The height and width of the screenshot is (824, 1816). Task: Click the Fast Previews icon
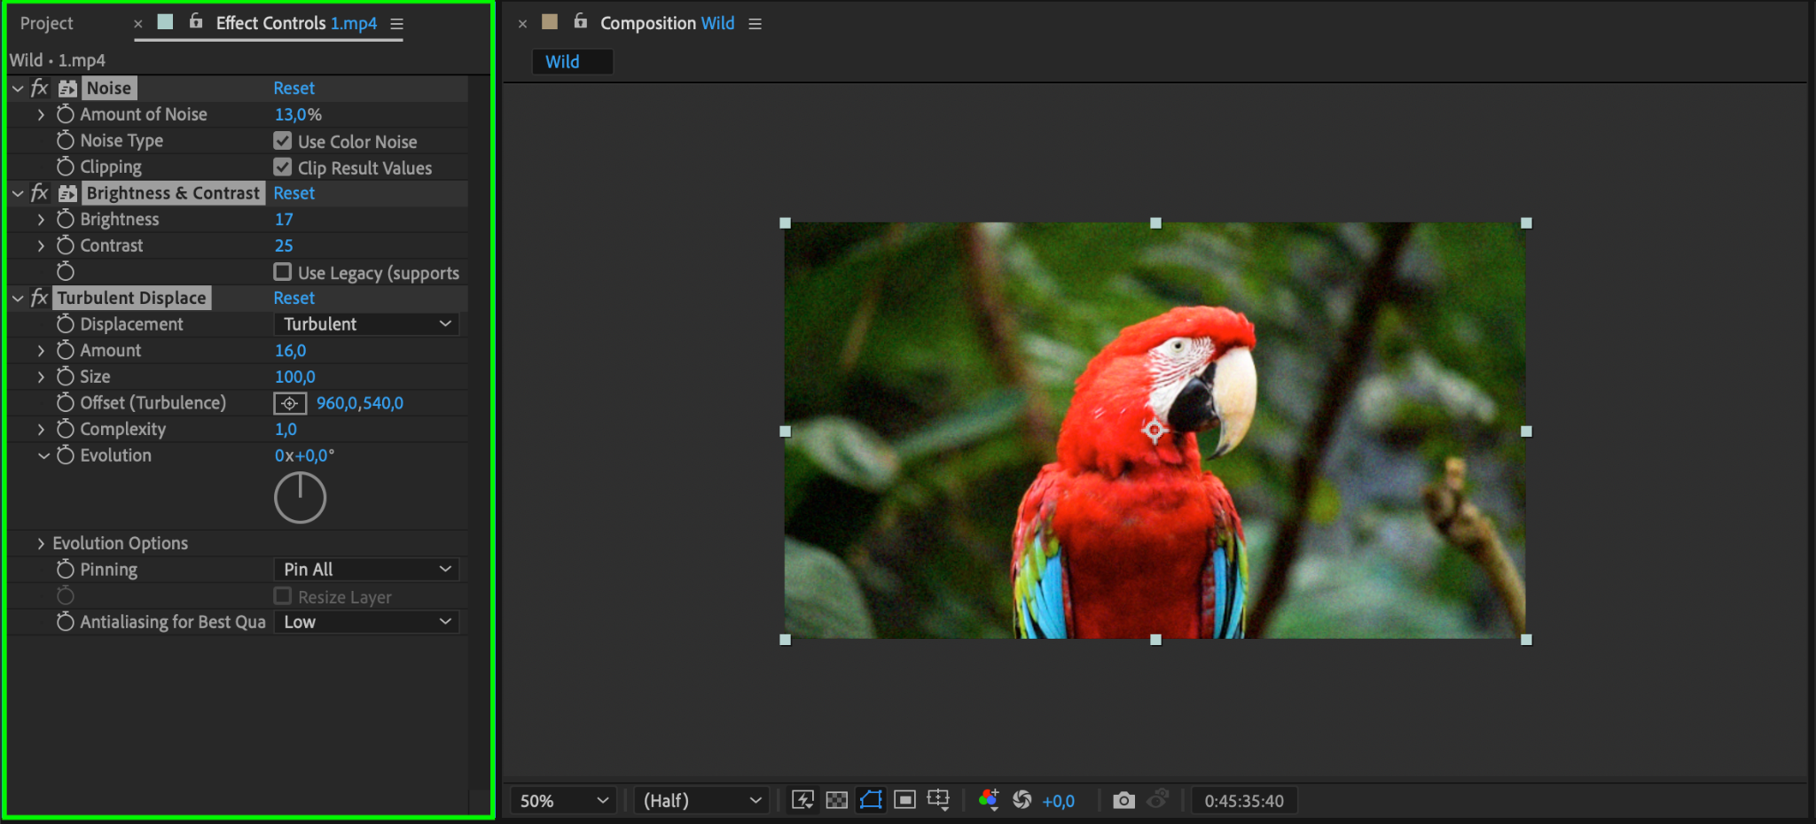tap(802, 800)
